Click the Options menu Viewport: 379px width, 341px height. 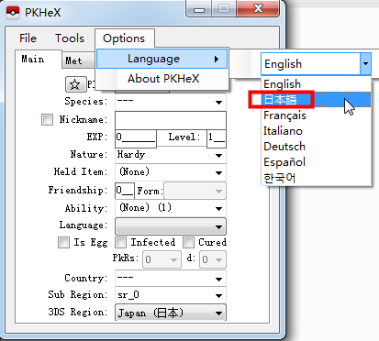point(124,38)
